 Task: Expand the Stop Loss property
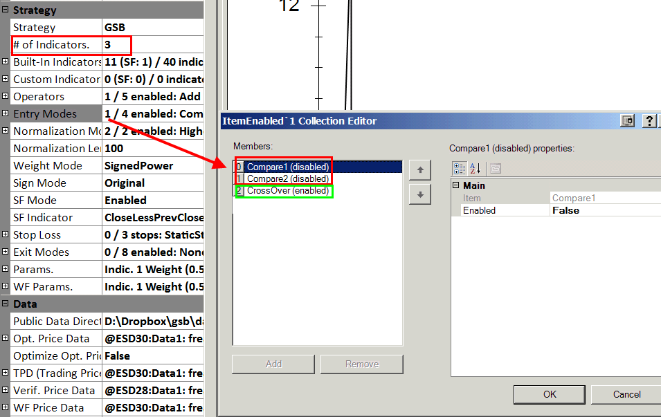[6, 235]
